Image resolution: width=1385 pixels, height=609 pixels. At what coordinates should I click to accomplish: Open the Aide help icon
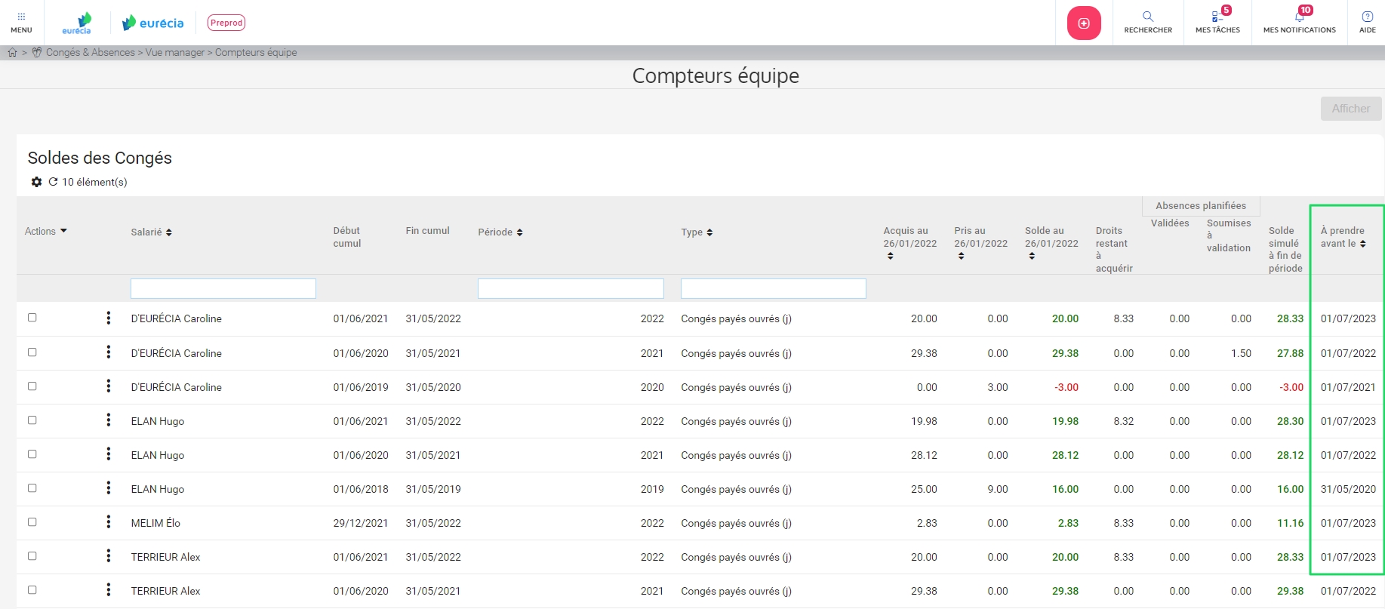(1367, 23)
